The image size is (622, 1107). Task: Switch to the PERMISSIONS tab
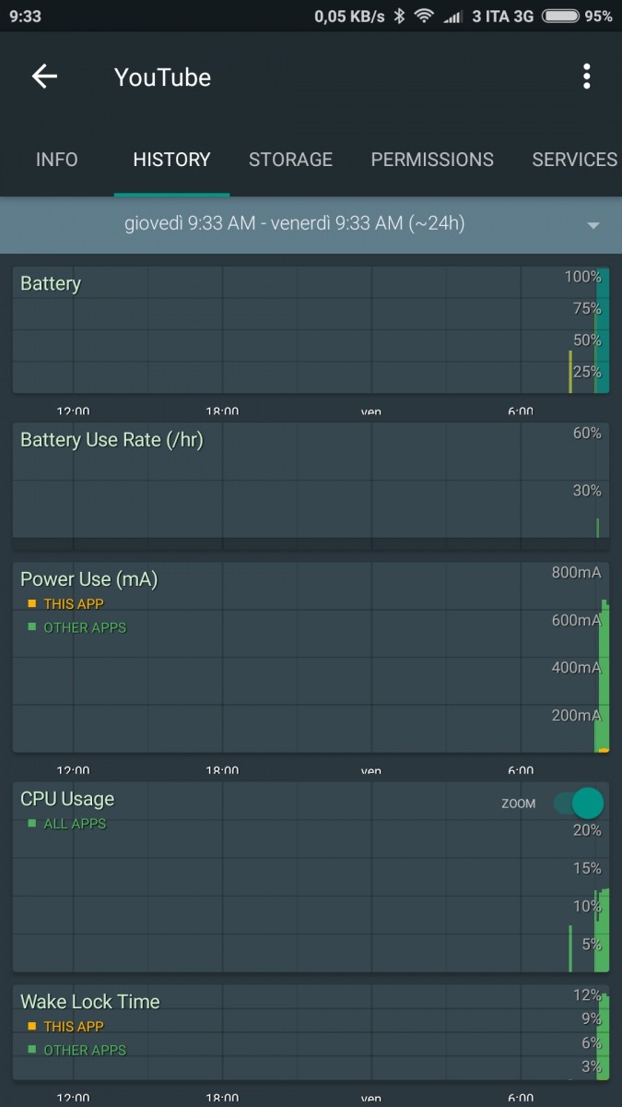(x=432, y=160)
